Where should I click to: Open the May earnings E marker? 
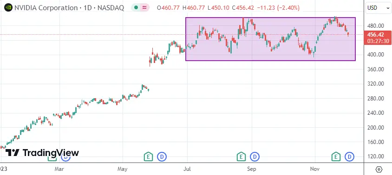click(148, 156)
